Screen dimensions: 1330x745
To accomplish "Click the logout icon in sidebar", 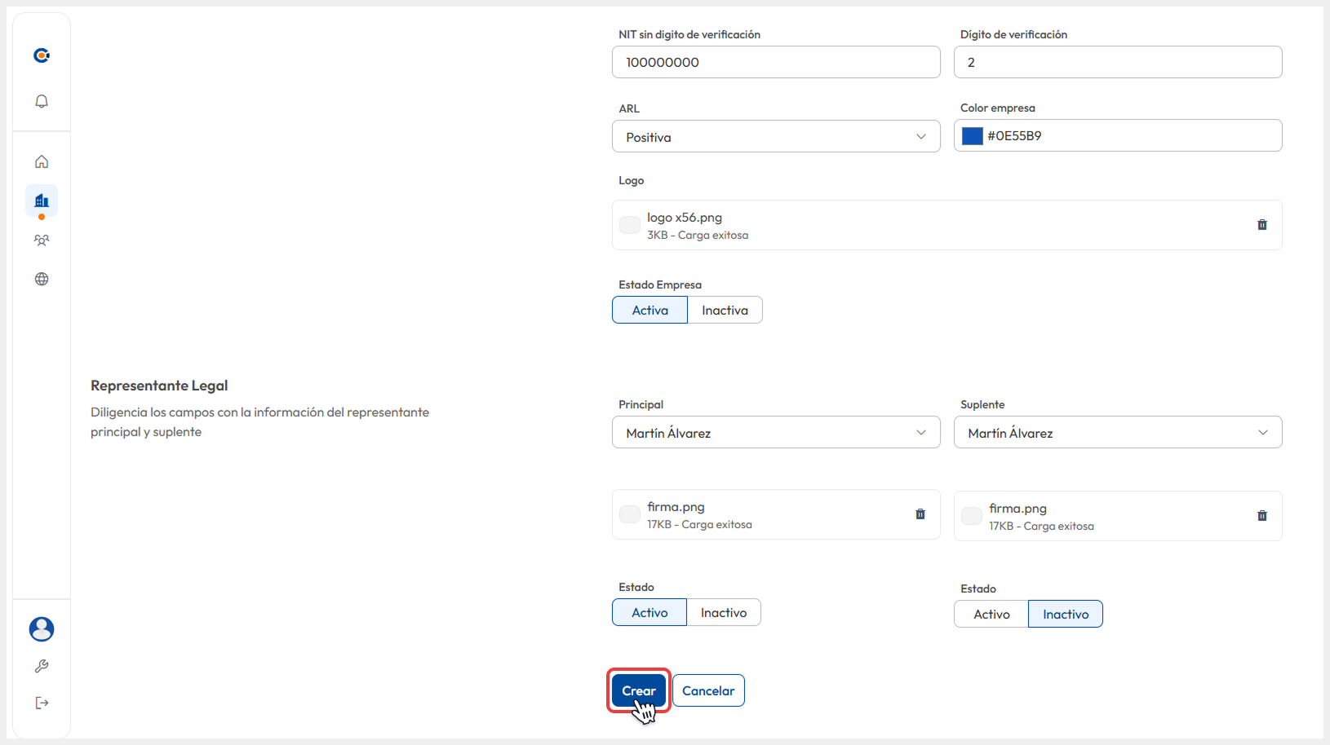I will tap(42, 703).
